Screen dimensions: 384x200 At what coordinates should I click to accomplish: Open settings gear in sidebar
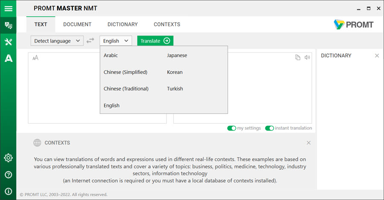9,158
